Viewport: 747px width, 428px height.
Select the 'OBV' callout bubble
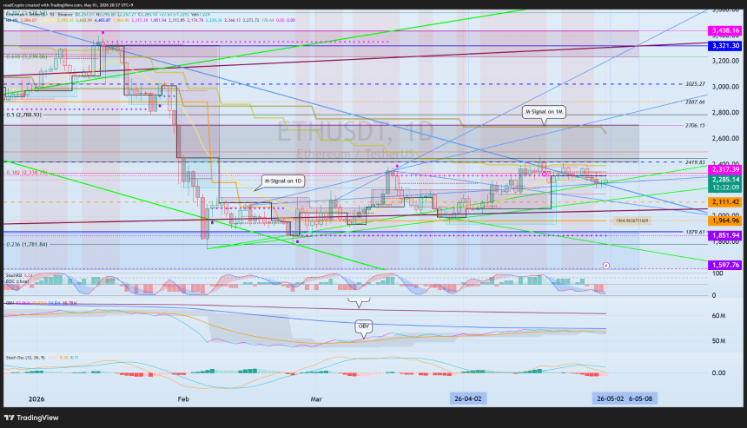(363, 326)
